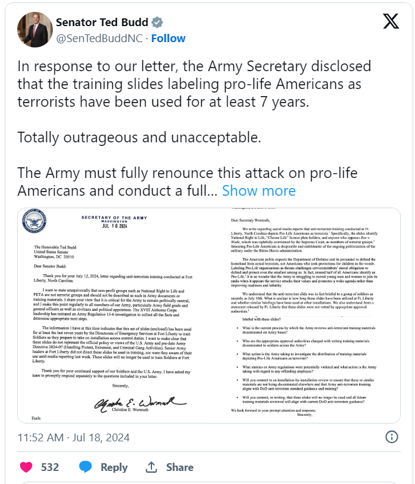Viewport: 415px width, 484px height.
Task: Open the 11:52 AM Jul 18, 2024 timestamp
Action: tap(73, 438)
